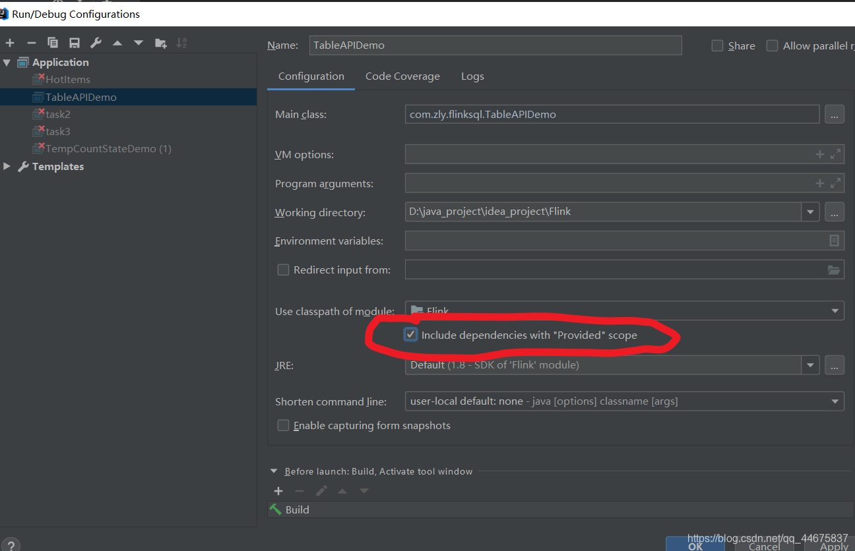Insert macro in VM options plus icon
The image size is (855, 551).
coord(820,154)
